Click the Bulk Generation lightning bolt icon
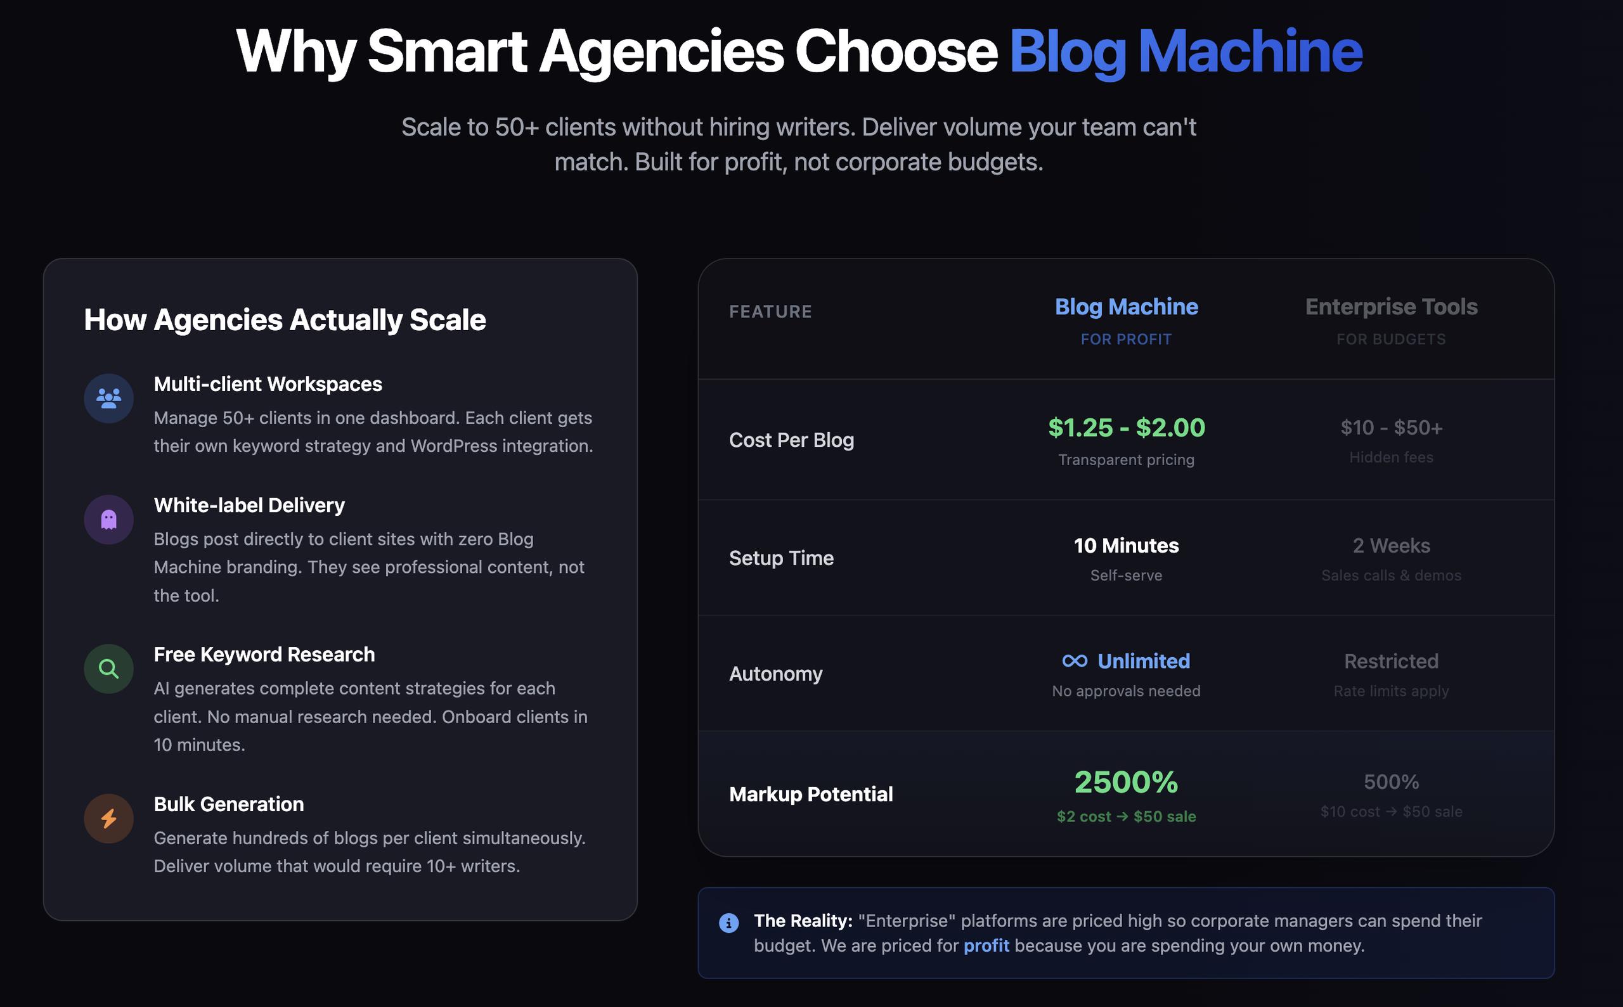Image resolution: width=1623 pixels, height=1007 pixels. point(108,819)
